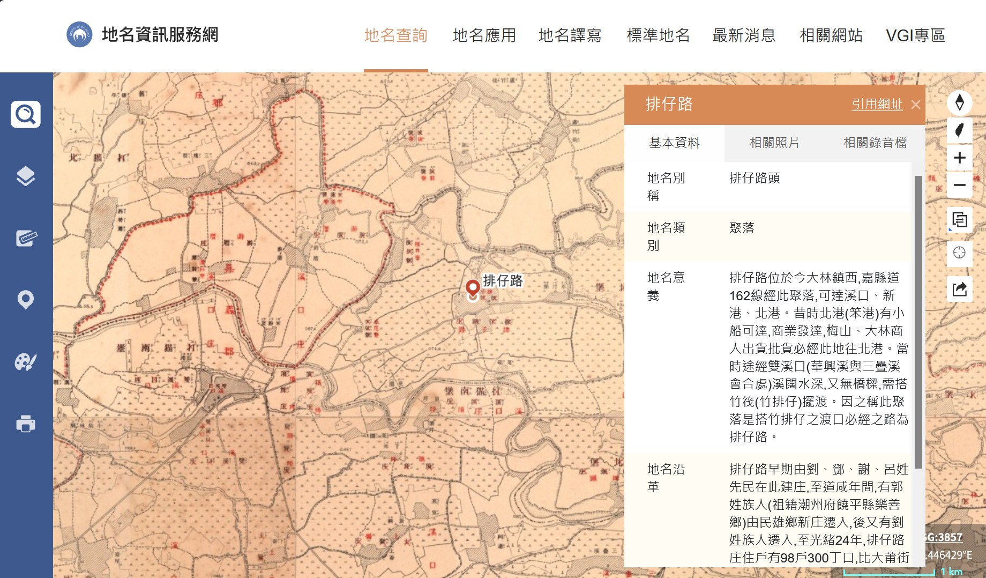Click the site logo icon
This screenshot has width=986, height=578.
pos(79,35)
